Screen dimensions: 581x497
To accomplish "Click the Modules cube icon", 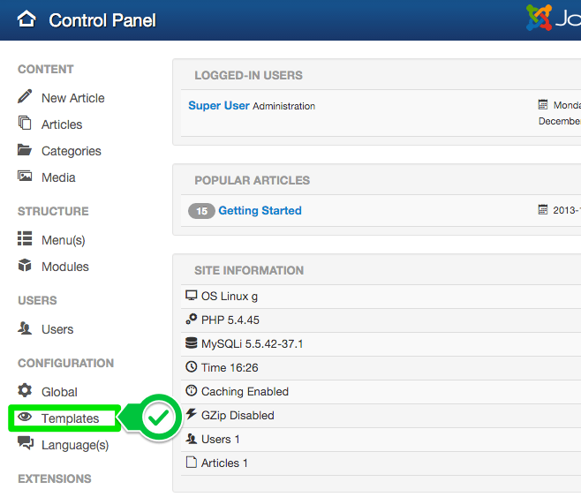I will [x=25, y=266].
